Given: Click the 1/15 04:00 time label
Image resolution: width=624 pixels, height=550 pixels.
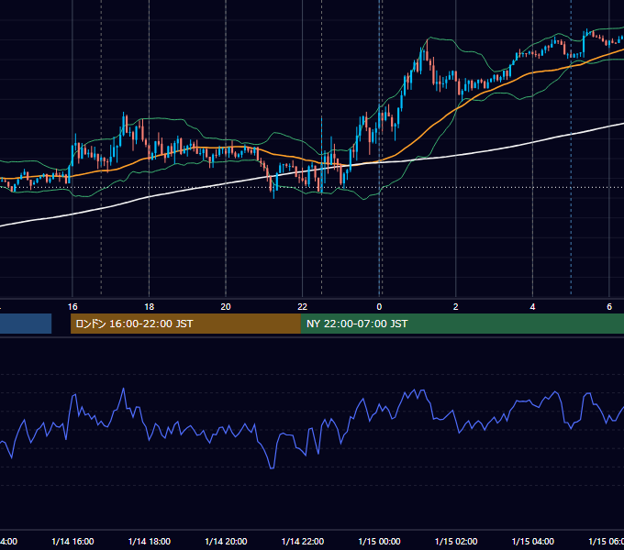Looking at the screenshot, I should point(533,541).
